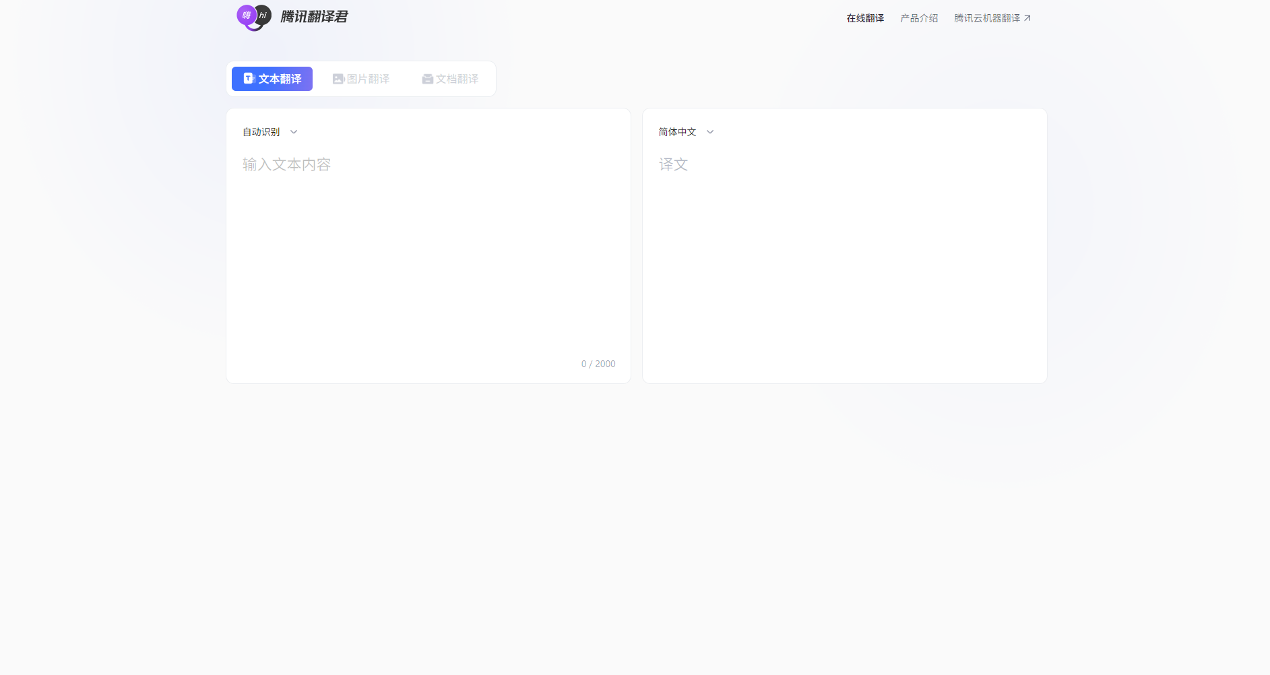Click the purple chat icon at top left
This screenshot has height=675, width=1270.
pos(247,13)
